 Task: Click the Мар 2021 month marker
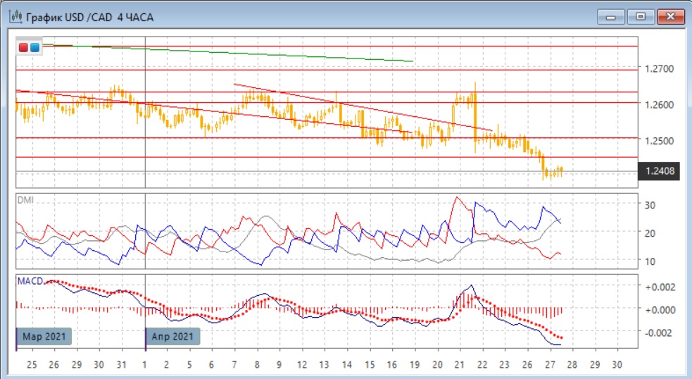pyautogui.click(x=43, y=337)
